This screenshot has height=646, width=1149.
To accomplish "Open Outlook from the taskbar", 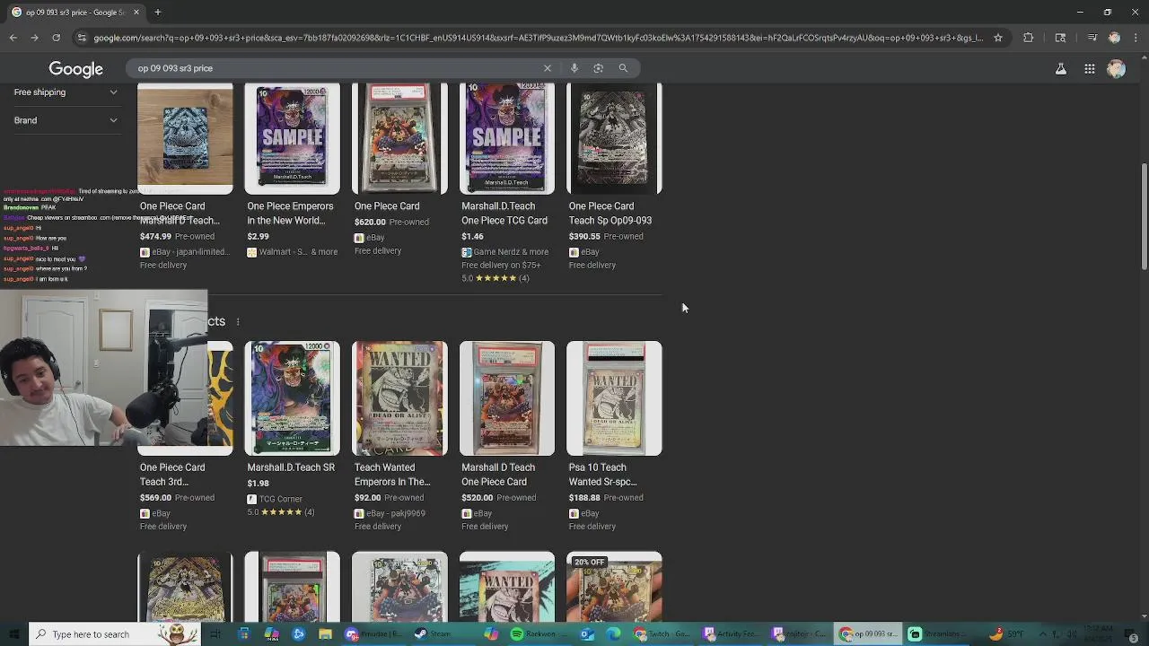I will (586, 634).
